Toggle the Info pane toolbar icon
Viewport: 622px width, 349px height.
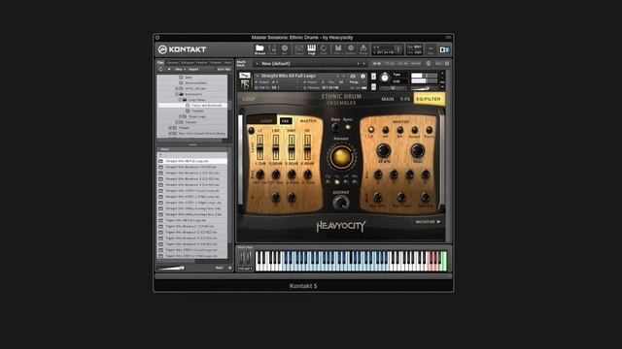[285, 49]
